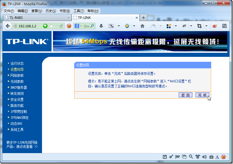Screen dimensions: 233x164
Task: Open dropdown arrow next to scissors icon
Action: click(x=119, y=26)
